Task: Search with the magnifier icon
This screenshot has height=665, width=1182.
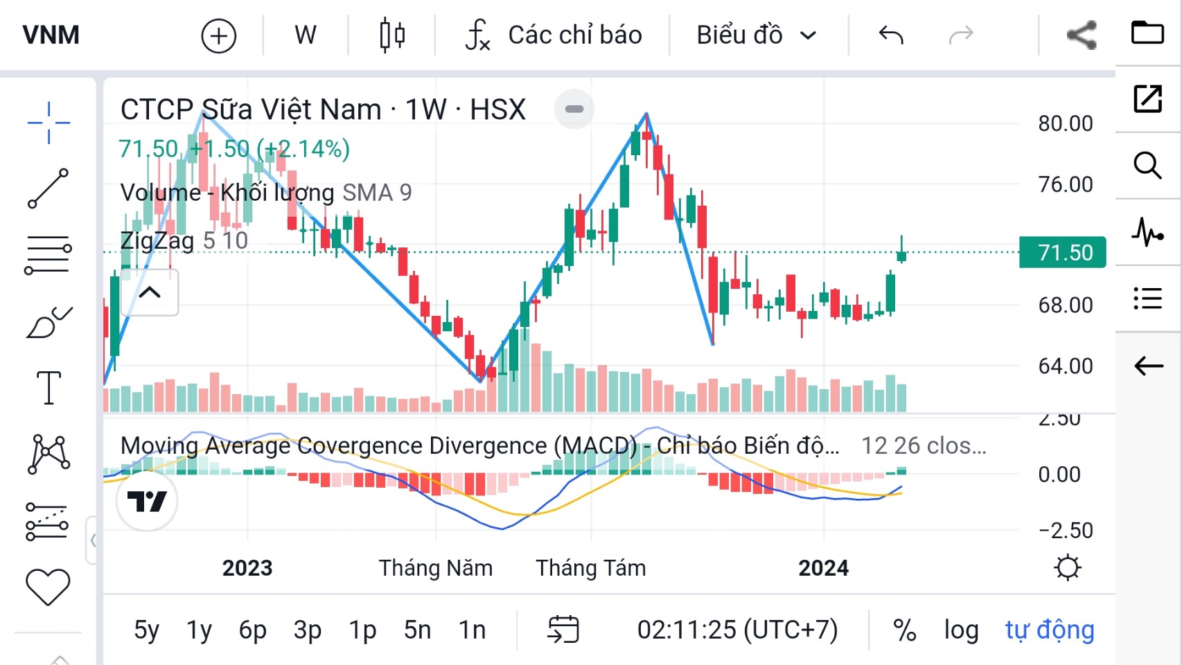Action: tap(1147, 165)
